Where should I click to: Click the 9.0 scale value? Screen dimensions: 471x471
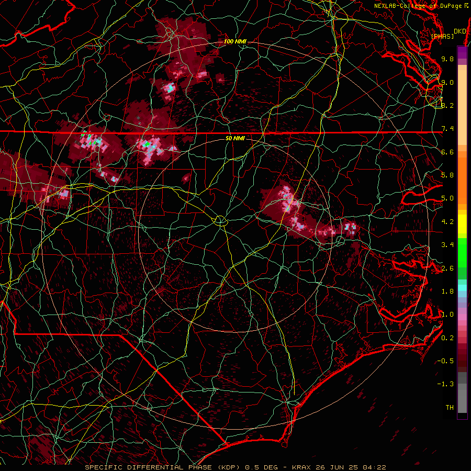pos(447,82)
